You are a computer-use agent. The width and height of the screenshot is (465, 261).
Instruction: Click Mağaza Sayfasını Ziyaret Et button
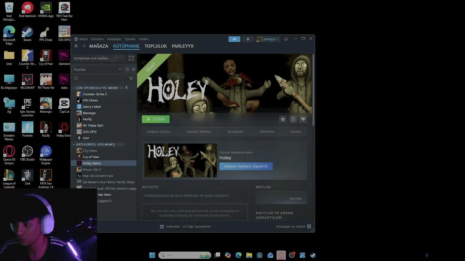pyautogui.click(x=246, y=166)
